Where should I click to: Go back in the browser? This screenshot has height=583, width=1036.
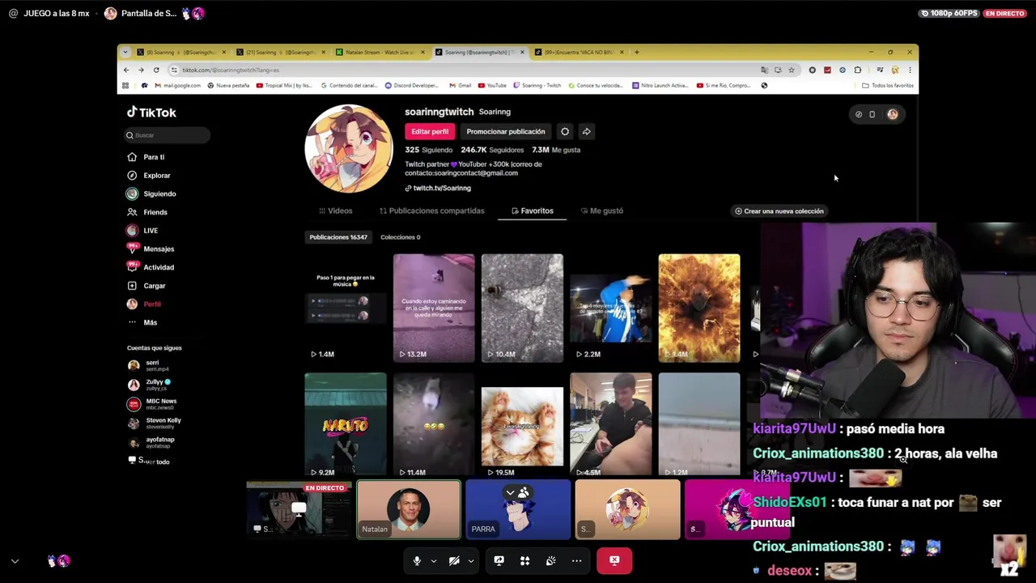[125, 70]
